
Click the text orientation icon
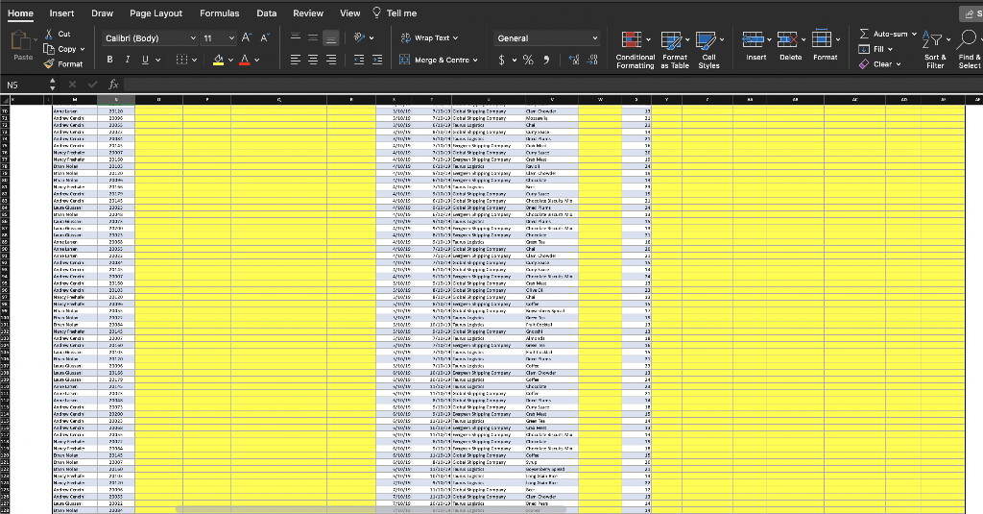[359, 37]
